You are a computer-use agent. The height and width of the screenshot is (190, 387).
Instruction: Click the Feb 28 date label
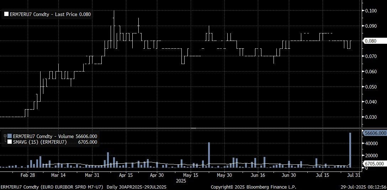pos(27,175)
